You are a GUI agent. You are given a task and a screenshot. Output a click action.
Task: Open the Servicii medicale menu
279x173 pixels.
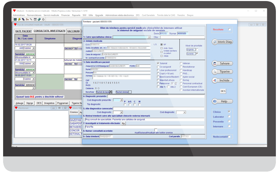51,15
